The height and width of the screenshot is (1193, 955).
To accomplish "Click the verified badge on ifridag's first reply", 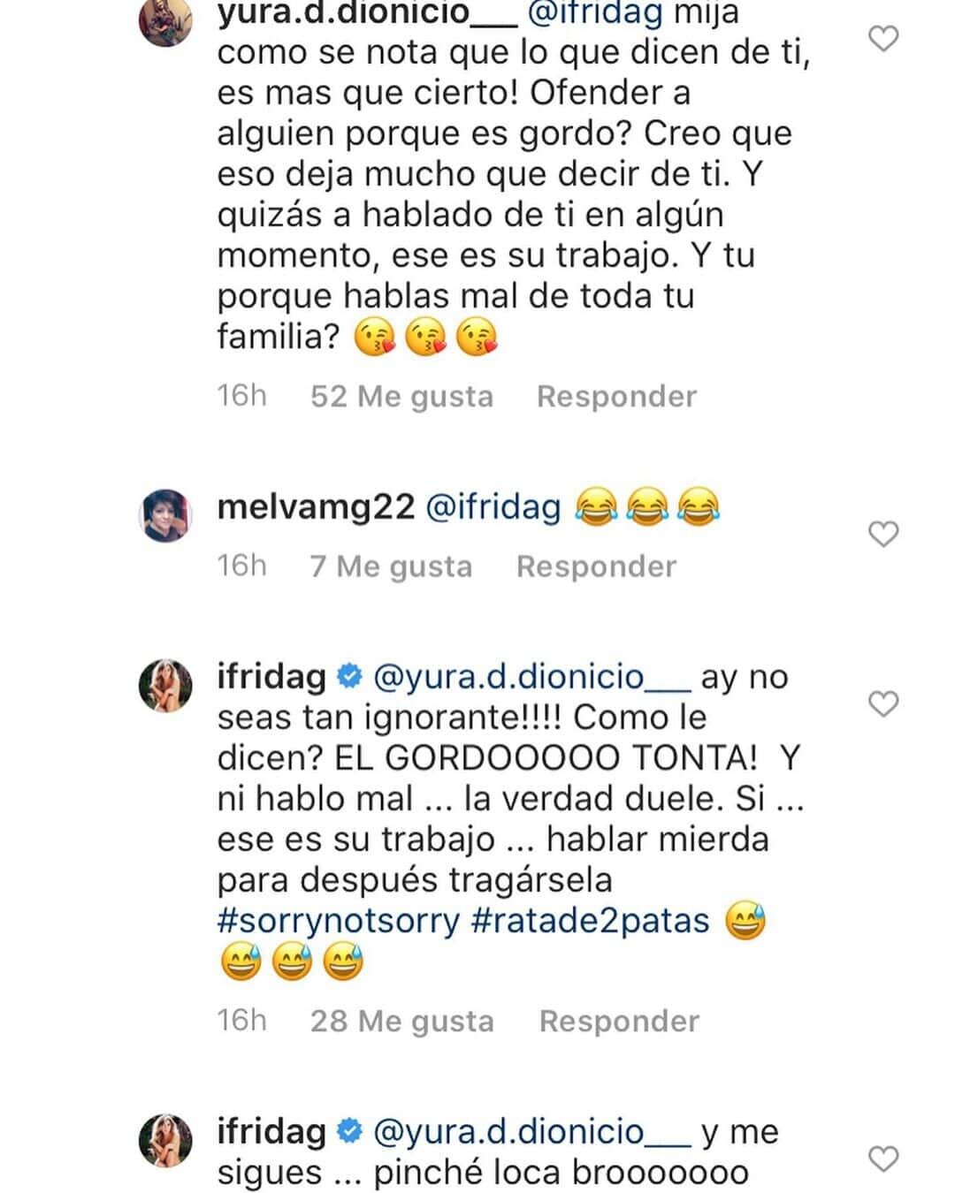I will [350, 677].
